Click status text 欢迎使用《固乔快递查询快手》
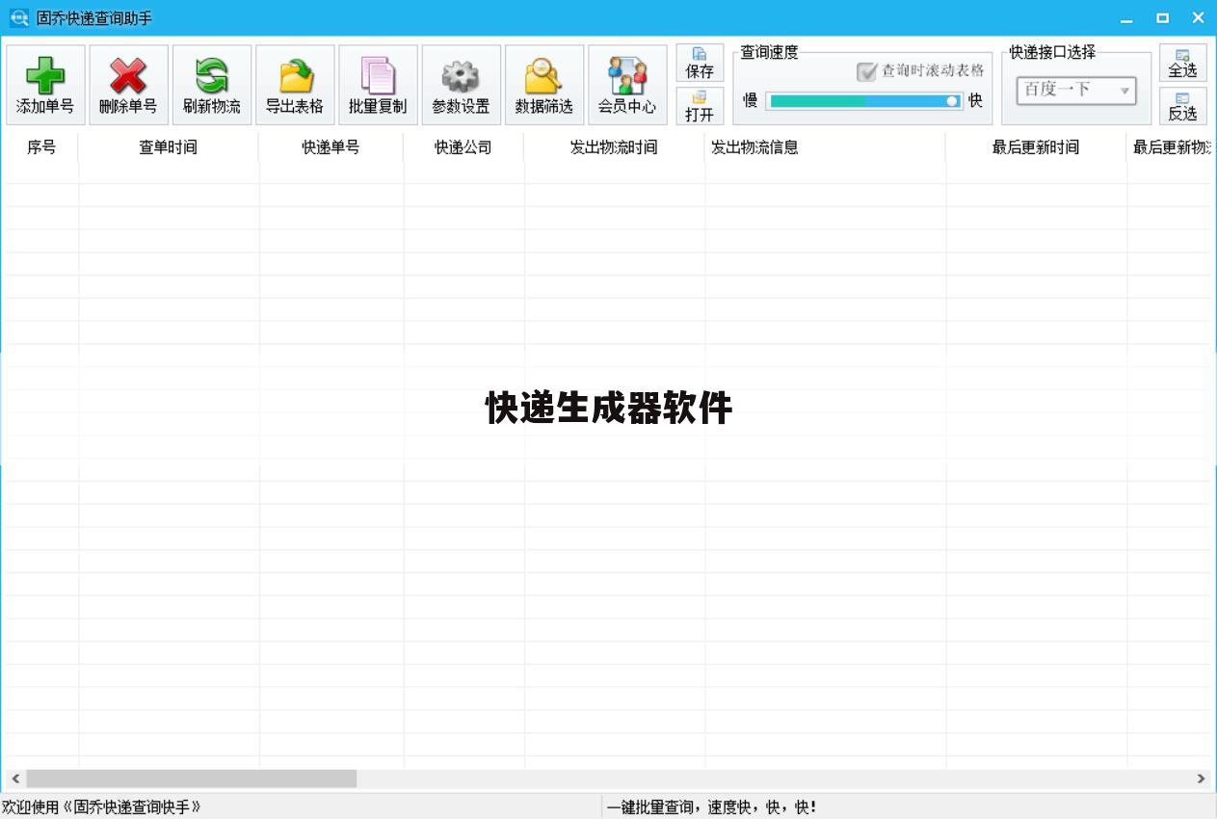 [101, 807]
